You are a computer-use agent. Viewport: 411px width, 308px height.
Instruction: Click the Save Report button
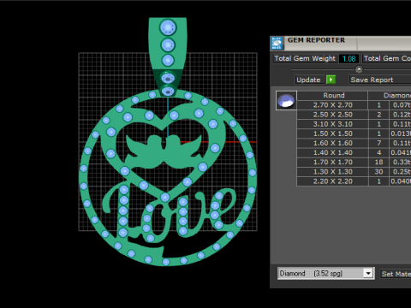tap(380, 80)
